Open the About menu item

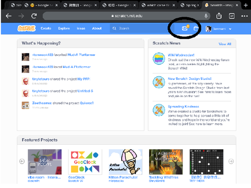tap(97, 28)
